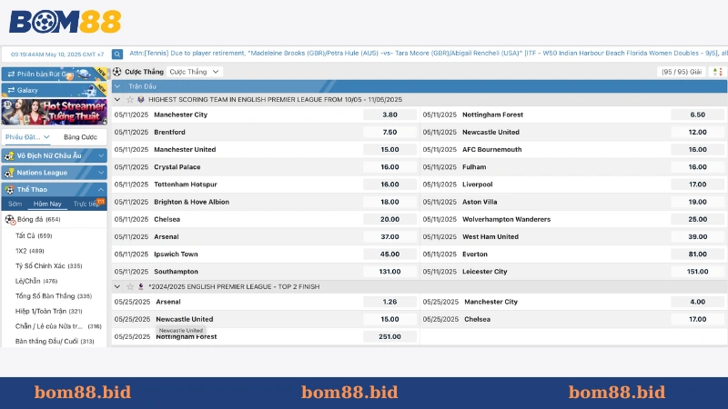Open the (95 / 95) Giải filter
This screenshot has width=728, height=409.
pyautogui.click(x=682, y=72)
